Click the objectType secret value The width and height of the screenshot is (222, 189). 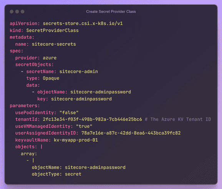(73, 174)
